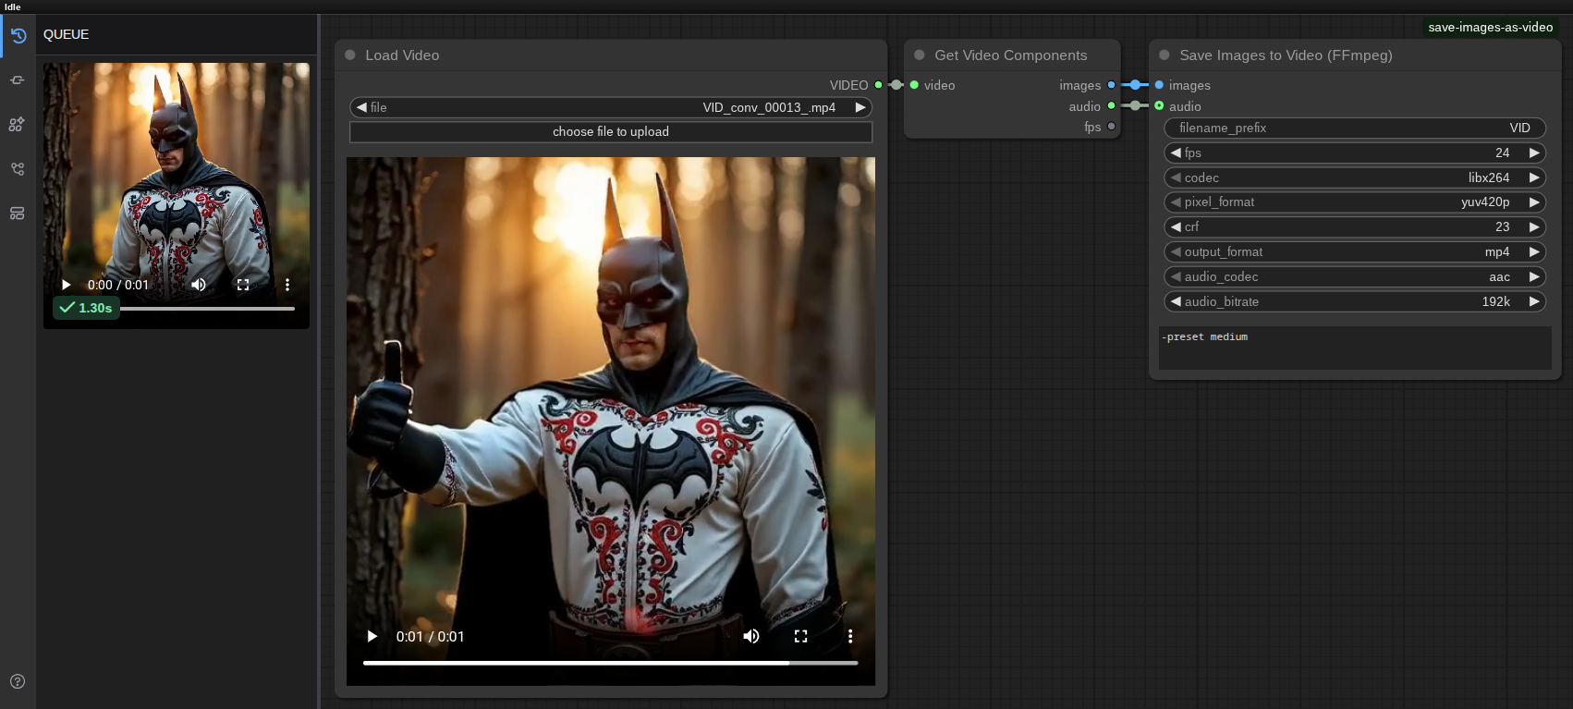Click the VIDEO output socket
Viewport: 1573px width, 709px height.
coord(878,85)
